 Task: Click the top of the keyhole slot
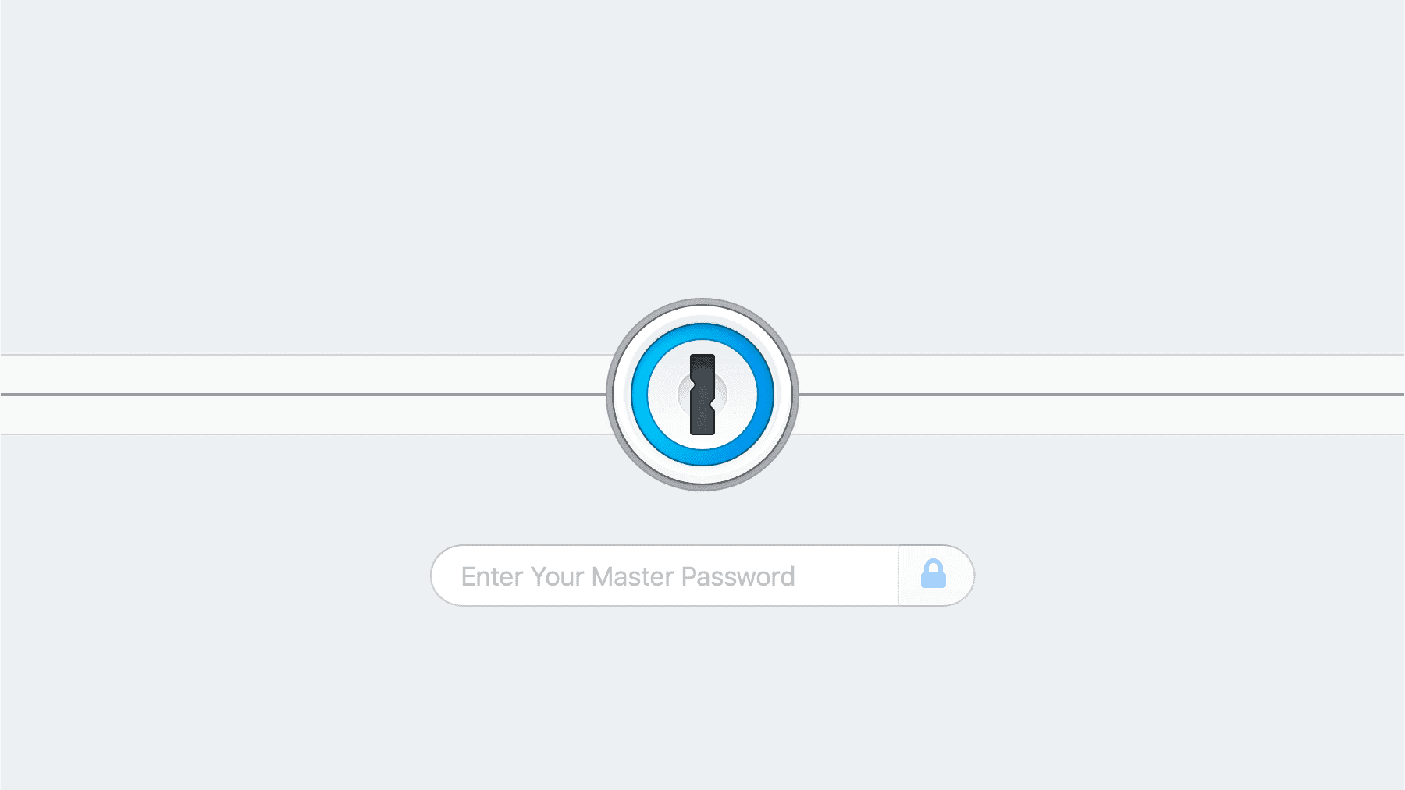click(x=702, y=360)
